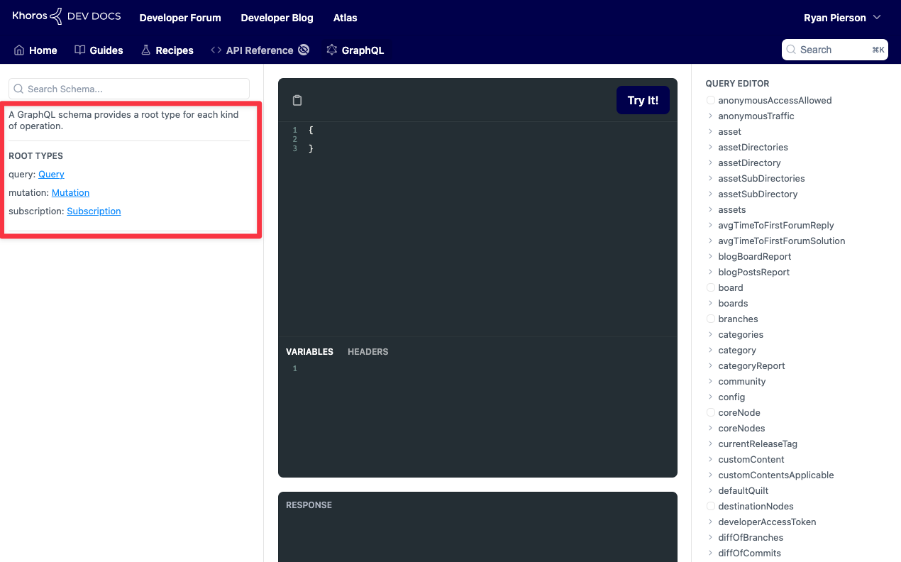Viewport: 901px width, 562px height.
Task: Click the Search Schema input field
Action: [x=129, y=89]
